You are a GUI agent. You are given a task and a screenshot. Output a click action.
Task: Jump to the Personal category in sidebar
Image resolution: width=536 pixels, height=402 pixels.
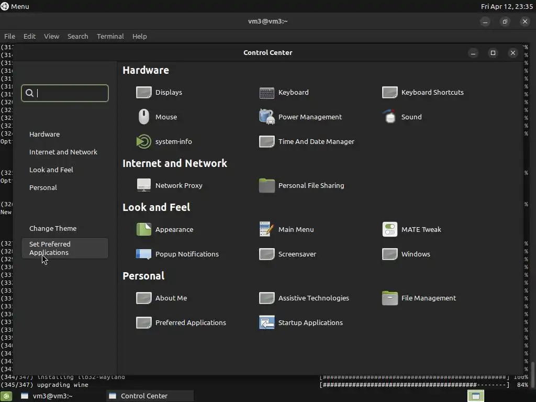tap(43, 188)
